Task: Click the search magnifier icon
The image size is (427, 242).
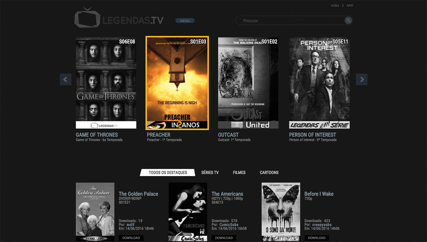Action: (348, 21)
